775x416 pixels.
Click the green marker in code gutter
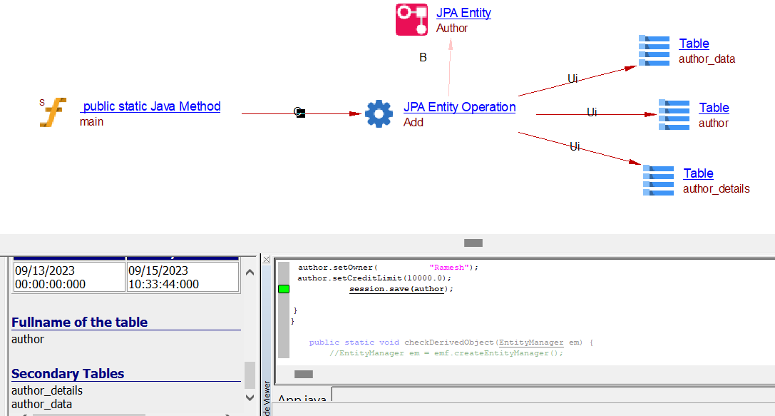tap(284, 289)
